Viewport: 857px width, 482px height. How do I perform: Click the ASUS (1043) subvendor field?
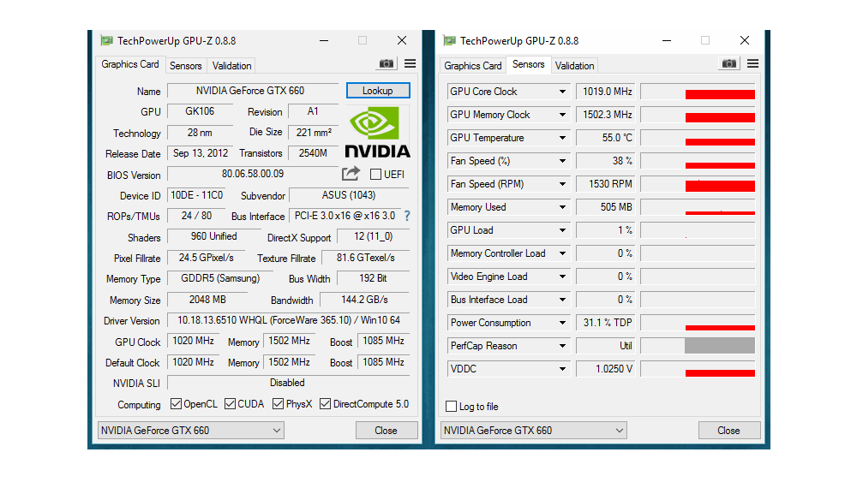pyautogui.click(x=349, y=195)
